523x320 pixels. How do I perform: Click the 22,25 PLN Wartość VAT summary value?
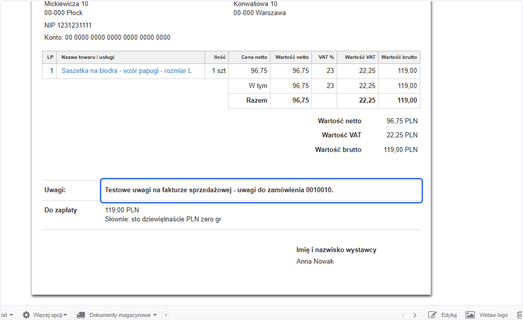pos(402,135)
